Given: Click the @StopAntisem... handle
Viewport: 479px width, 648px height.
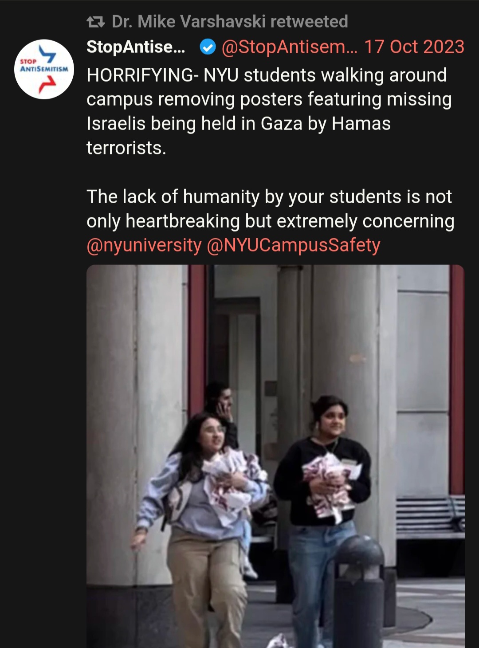Looking at the screenshot, I should [289, 47].
